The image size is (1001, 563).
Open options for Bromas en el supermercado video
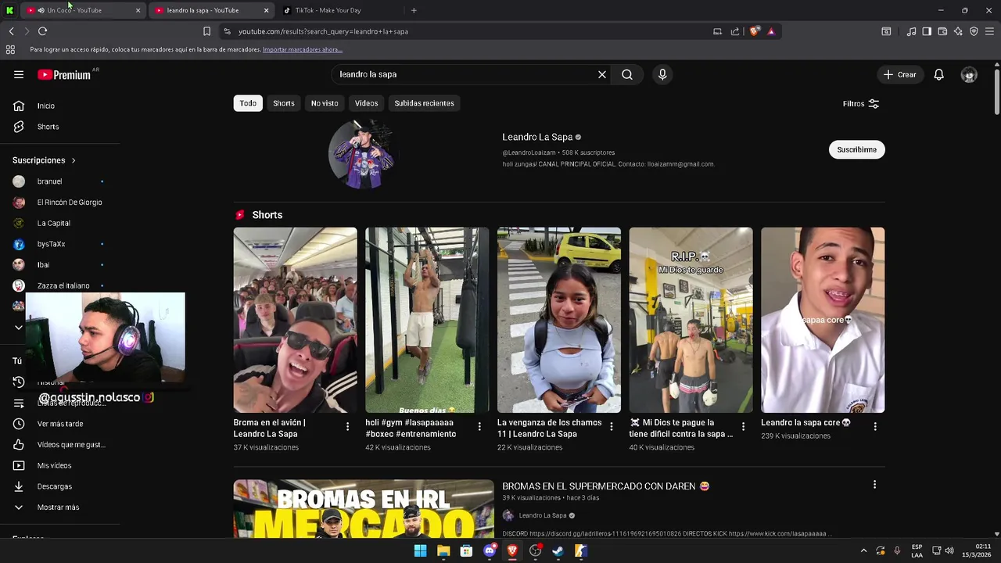coord(874,485)
